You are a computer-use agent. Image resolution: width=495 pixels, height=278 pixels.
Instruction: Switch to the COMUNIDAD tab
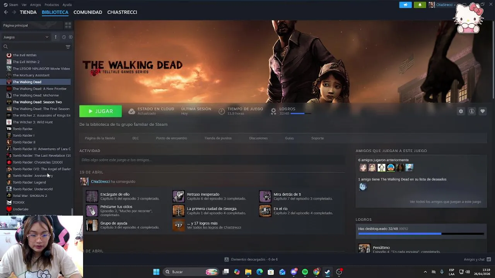click(88, 12)
